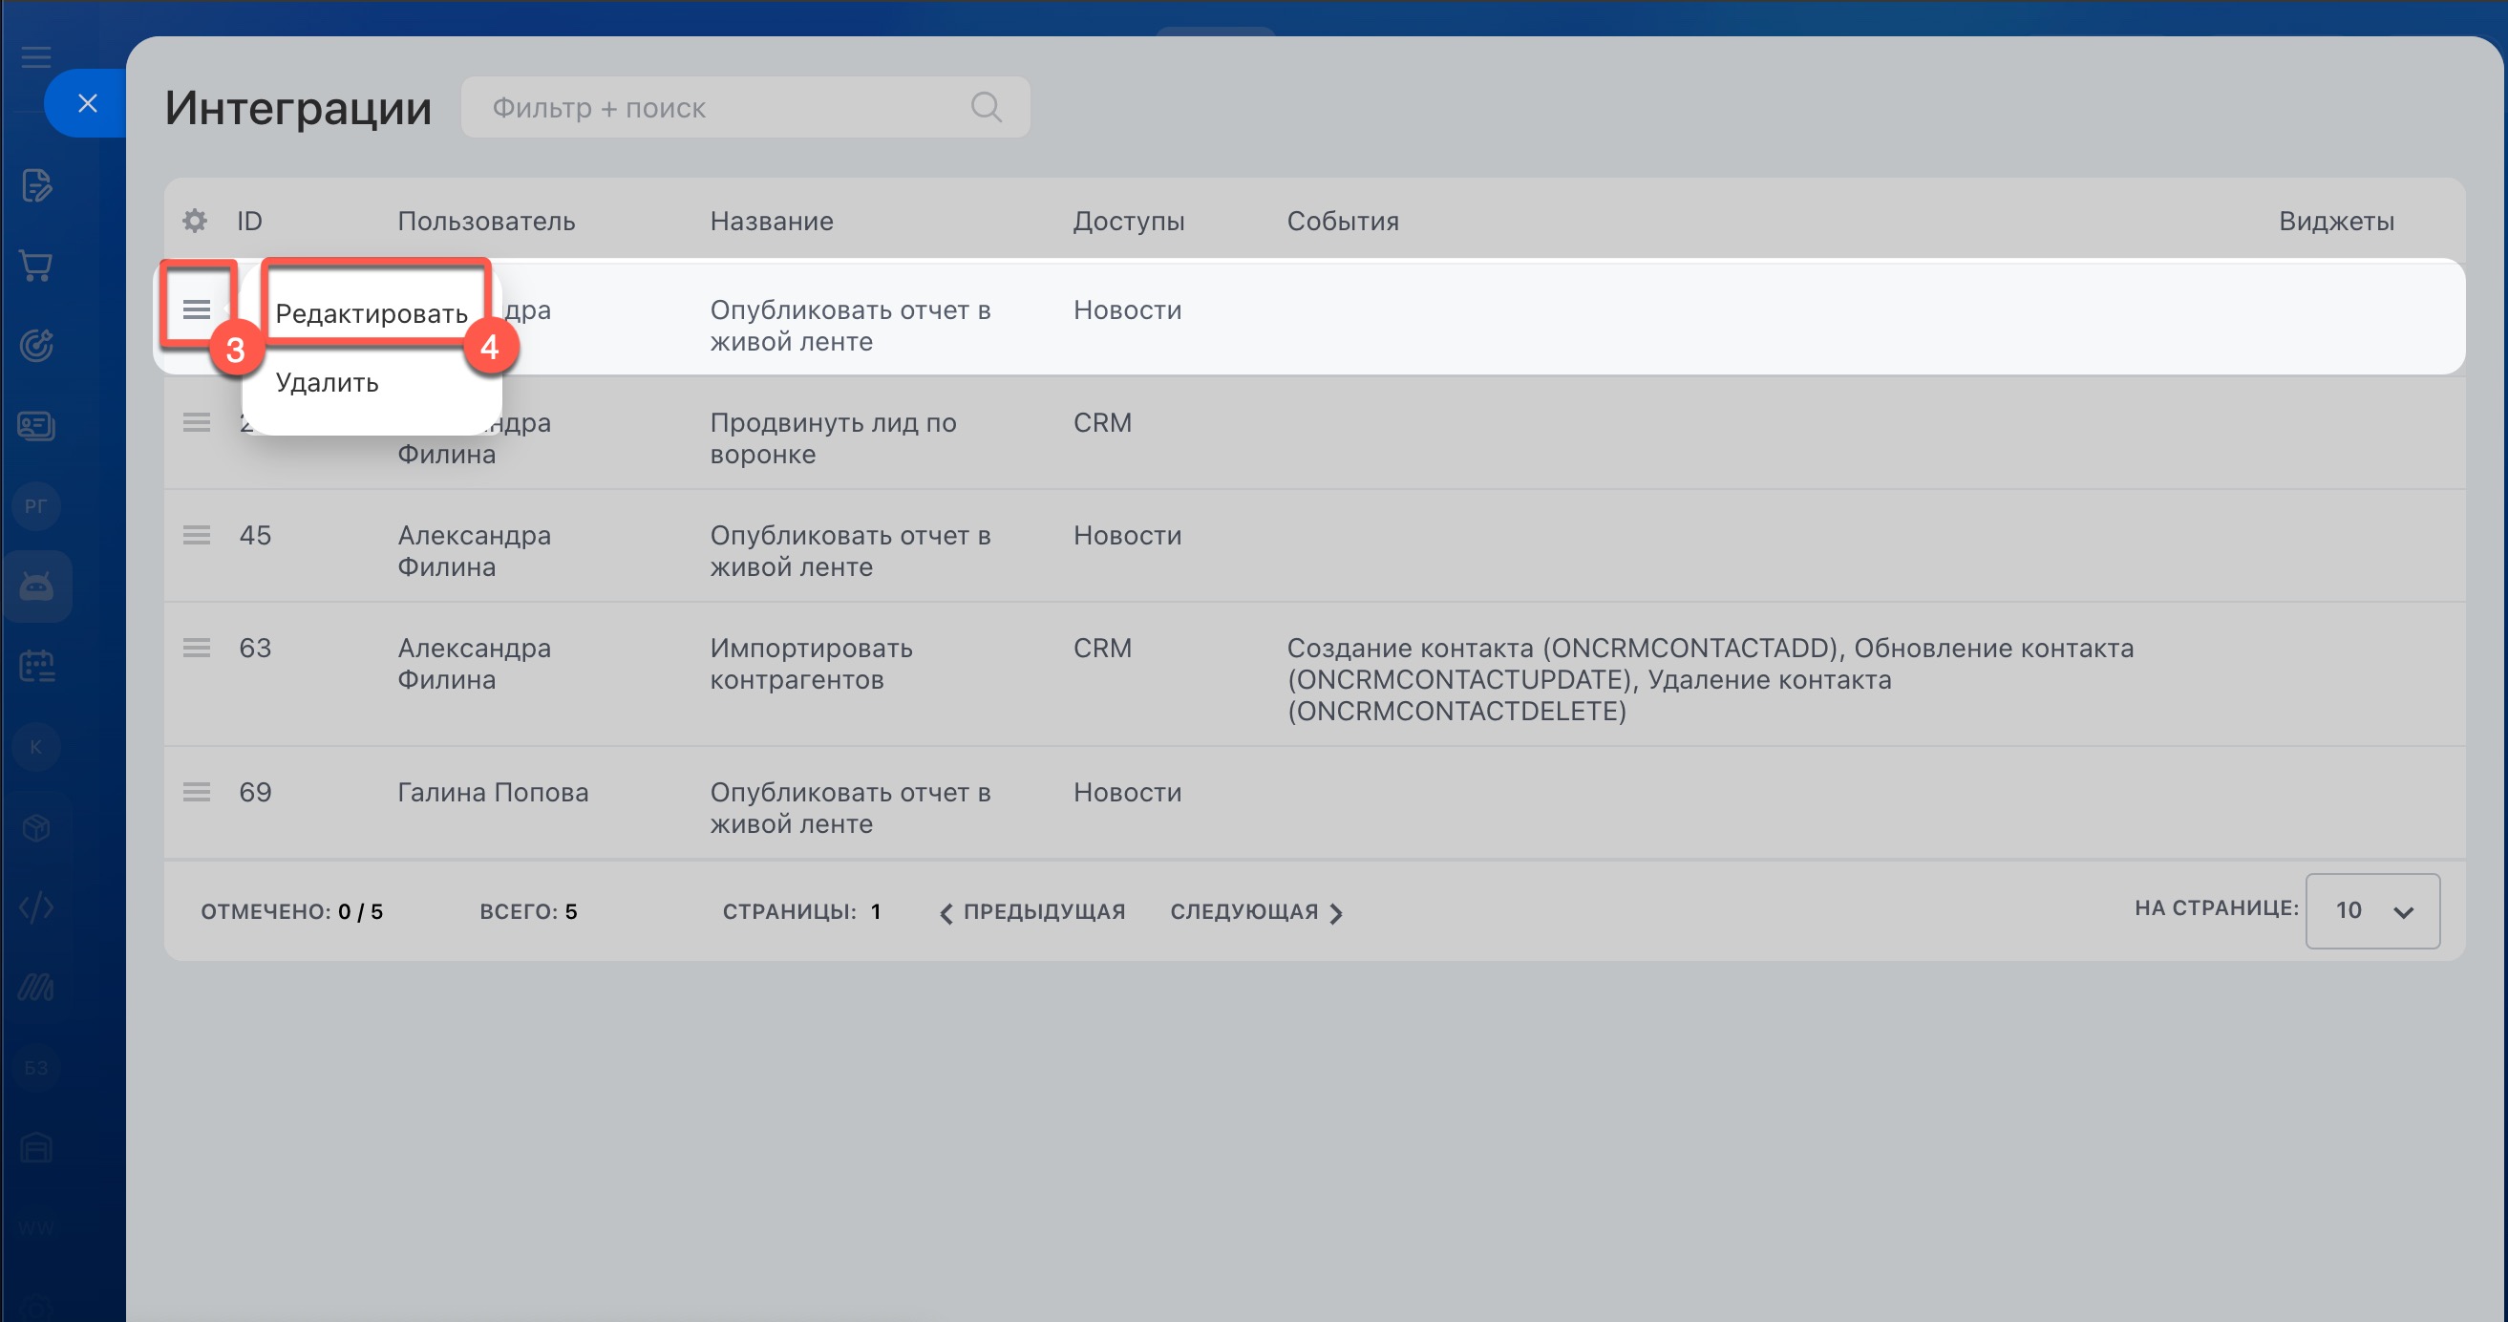Click the search magnifier icon
The width and height of the screenshot is (2508, 1322).
tap(986, 107)
